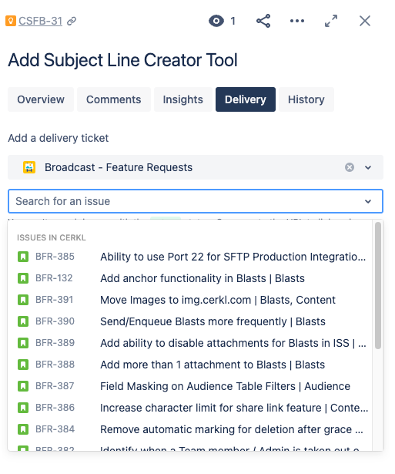Copy the CSFB-31 issue link icon
The width and height of the screenshot is (395, 474).
click(72, 21)
